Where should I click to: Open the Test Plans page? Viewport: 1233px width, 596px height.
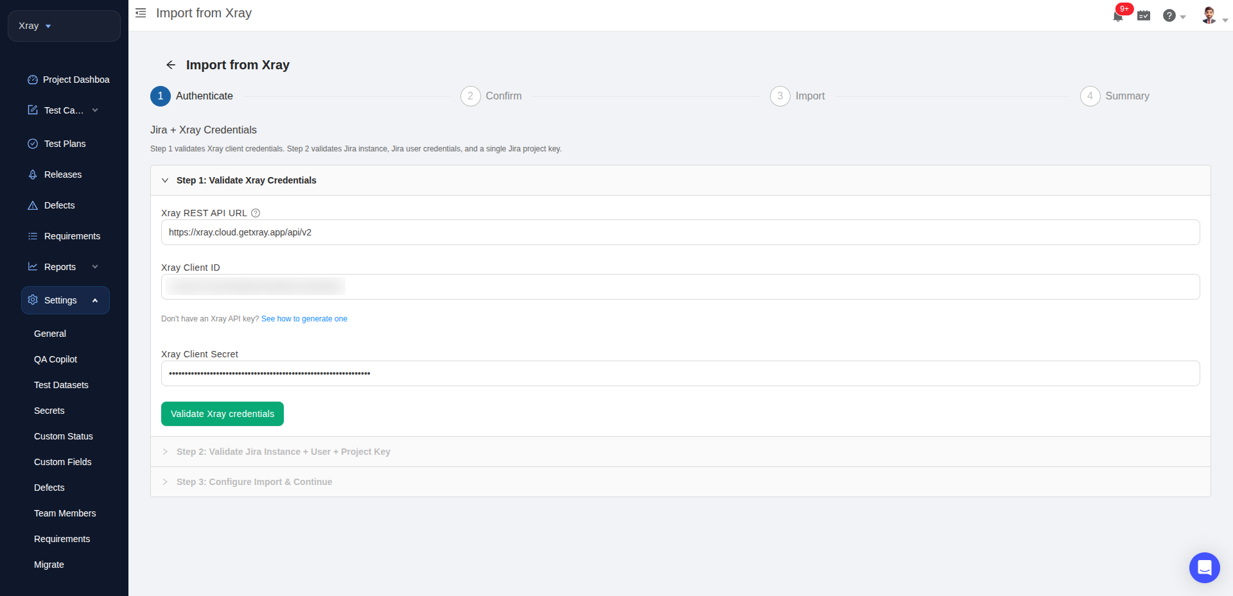[x=65, y=144]
